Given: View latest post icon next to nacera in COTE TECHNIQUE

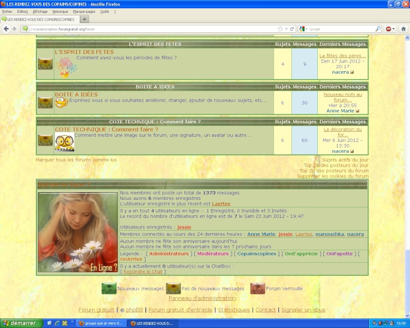Looking at the screenshot, I should [352, 151].
